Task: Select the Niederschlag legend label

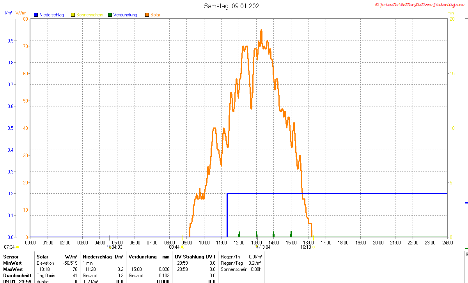Action: tap(51, 15)
